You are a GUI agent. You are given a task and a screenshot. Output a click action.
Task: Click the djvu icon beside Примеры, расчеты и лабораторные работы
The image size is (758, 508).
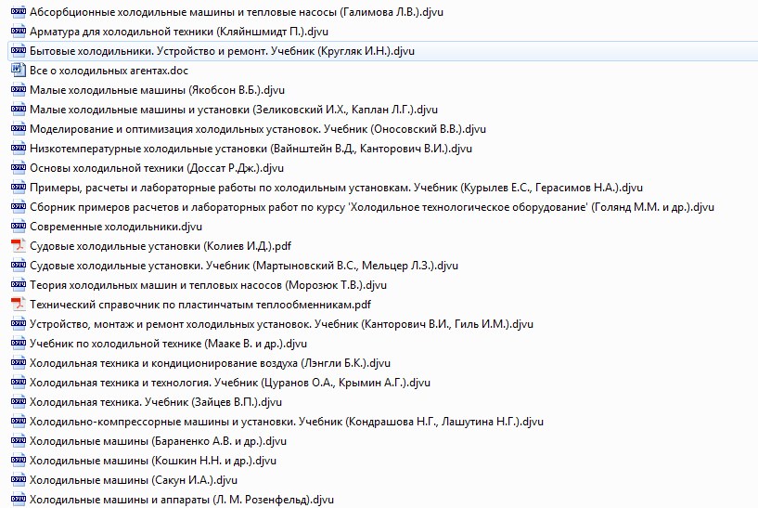[x=19, y=188]
